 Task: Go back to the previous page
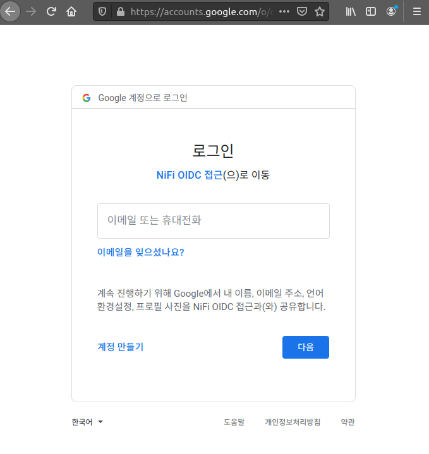coord(11,11)
